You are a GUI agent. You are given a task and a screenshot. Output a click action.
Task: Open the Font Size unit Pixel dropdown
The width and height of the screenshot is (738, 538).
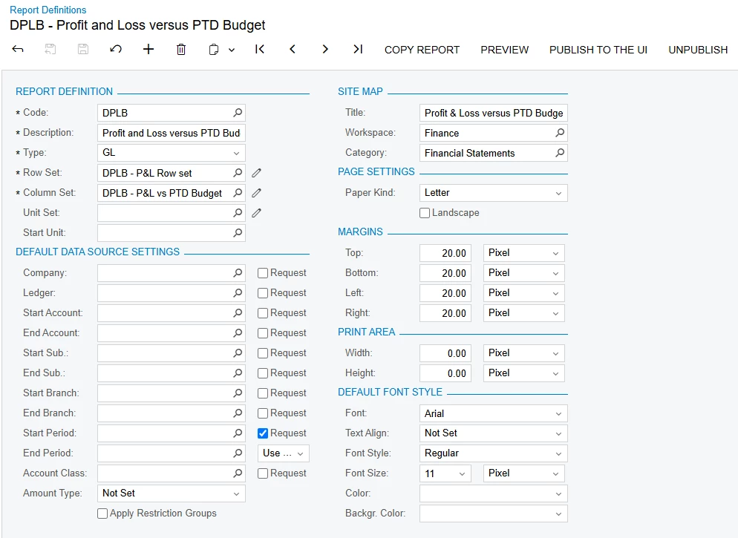coord(524,473)
